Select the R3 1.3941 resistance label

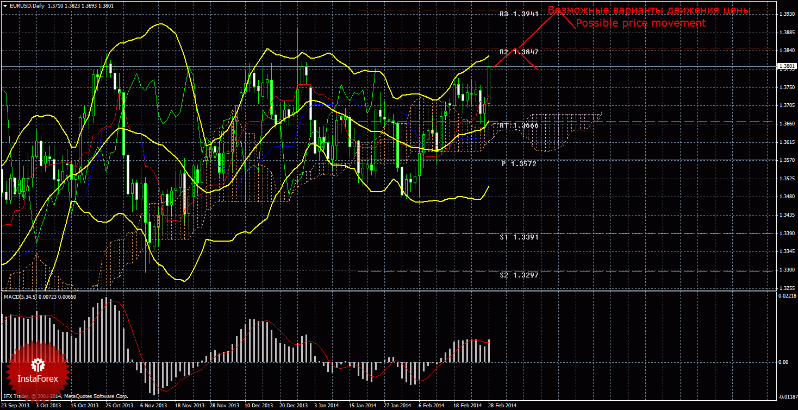pyautogui.click(x=519, y=14)
